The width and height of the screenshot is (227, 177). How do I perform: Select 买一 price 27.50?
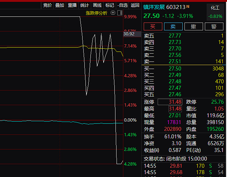(175, 69)
